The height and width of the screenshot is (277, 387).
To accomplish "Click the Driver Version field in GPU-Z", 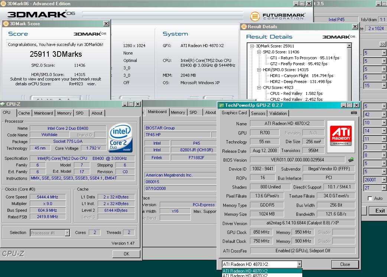I will coord(303,223).
